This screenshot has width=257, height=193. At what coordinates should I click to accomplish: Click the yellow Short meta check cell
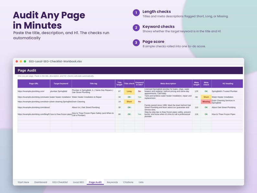(206, 97)
